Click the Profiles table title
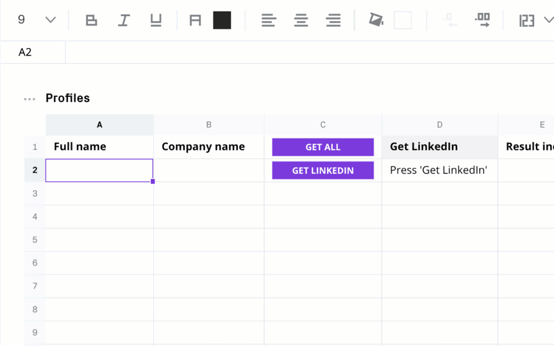 tap(67, 98)
